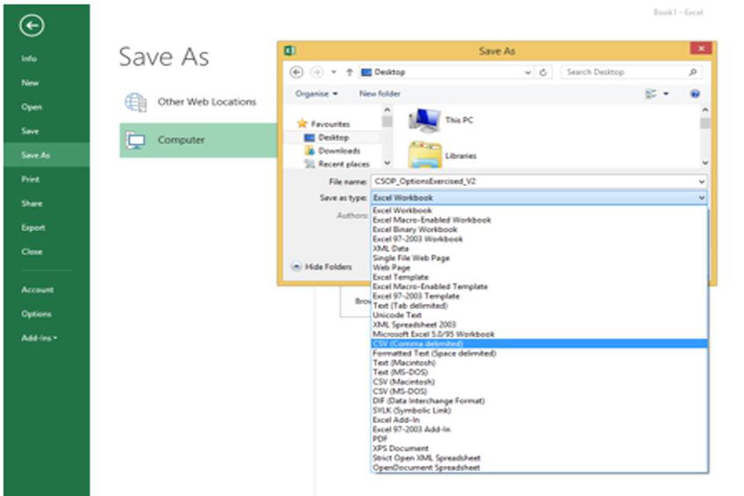Select PDF in file type list

(379, 439)
